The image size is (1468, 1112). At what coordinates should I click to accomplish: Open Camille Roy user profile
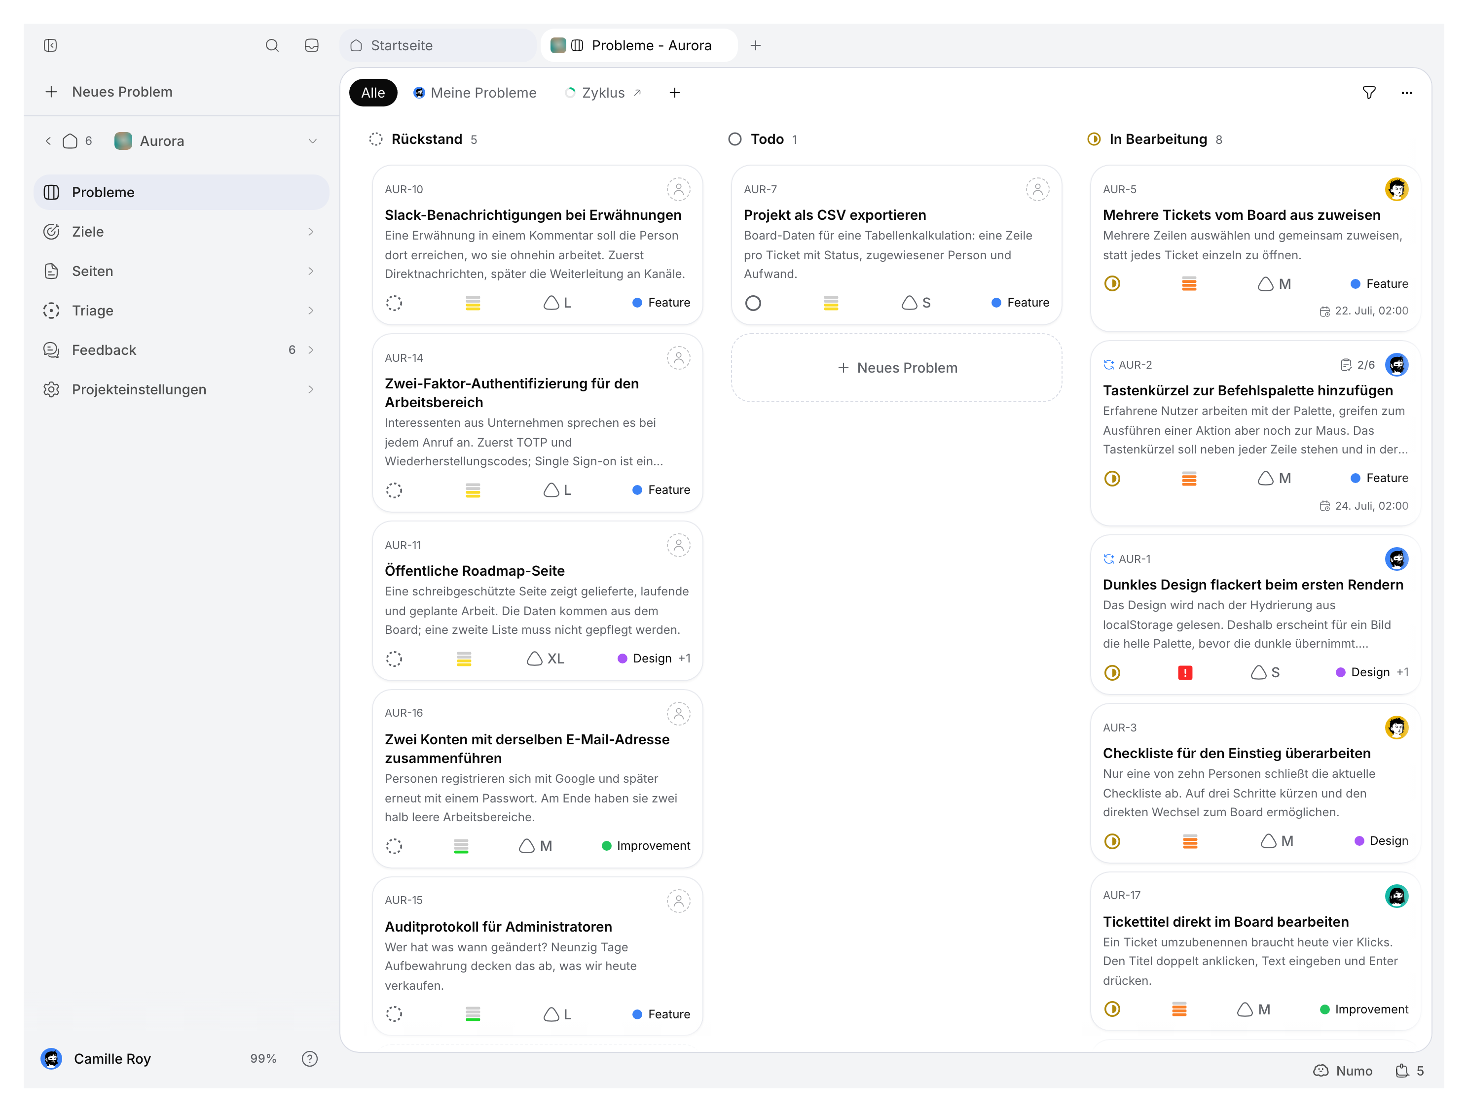[x=97, y=1059]
